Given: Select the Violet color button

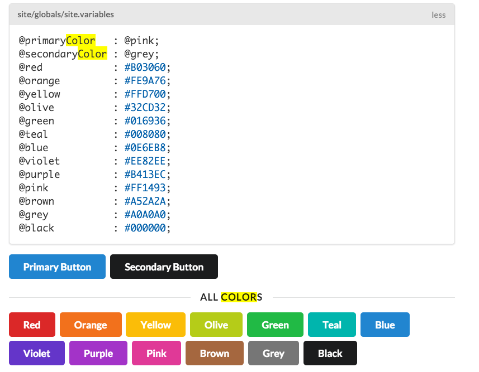Looking at the screenshot, I should pyautogui.click(x=37, y=353).
